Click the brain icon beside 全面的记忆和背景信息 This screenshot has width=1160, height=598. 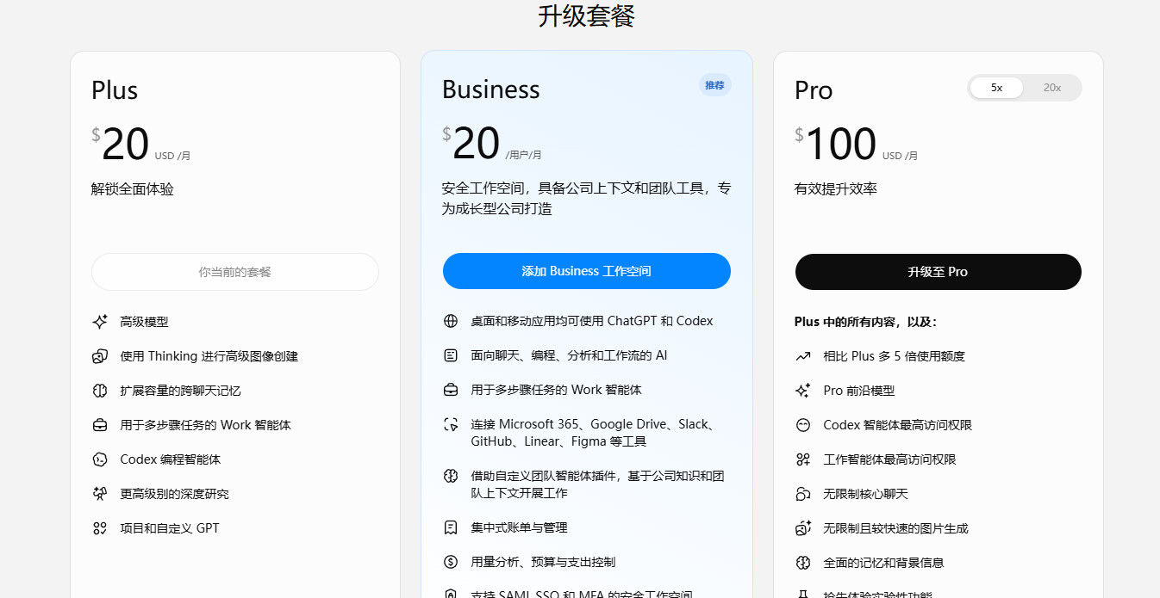point(803,563)
